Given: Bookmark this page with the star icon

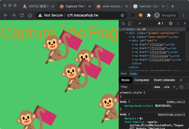Looking at the screenshot, I should [x=122, y=15].
